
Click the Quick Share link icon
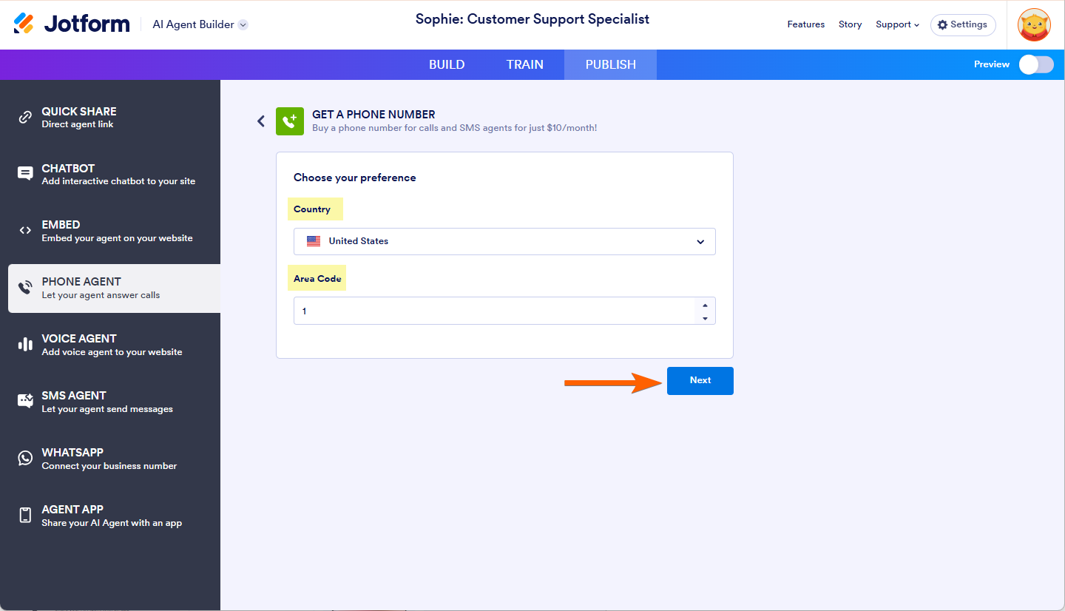click(x=25, y=117)
